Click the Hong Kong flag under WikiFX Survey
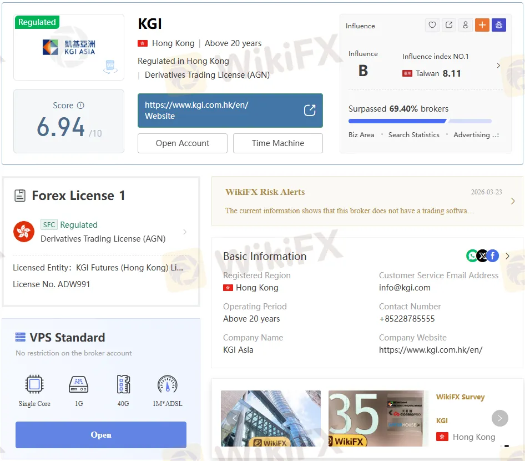Image resolution: width=525 pixels, height=461 pixels. click(x=442, y=437)
